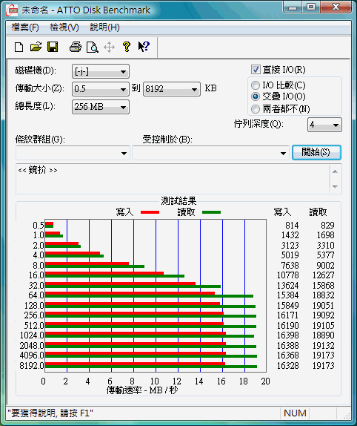Screen dimensions: 357x426
Task: Print the results using printer icon
Action: (76, 47)
